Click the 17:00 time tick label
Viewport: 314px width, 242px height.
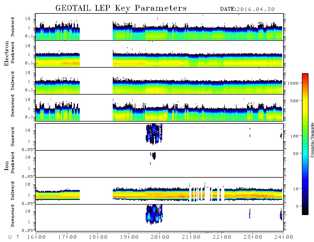pos(67,237)
